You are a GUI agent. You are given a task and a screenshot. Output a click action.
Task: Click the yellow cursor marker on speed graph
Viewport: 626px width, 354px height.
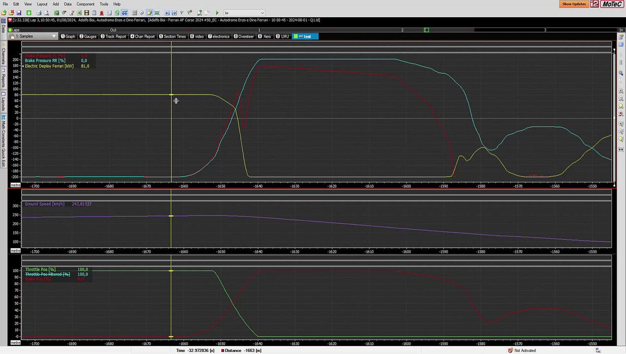coord(171,216)
